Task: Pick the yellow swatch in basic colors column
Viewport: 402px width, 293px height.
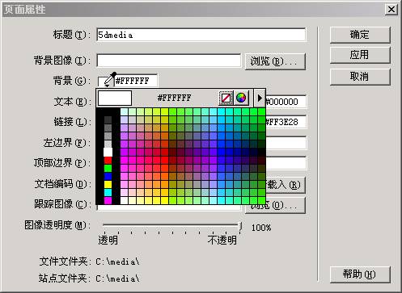Action: (108, 184)
